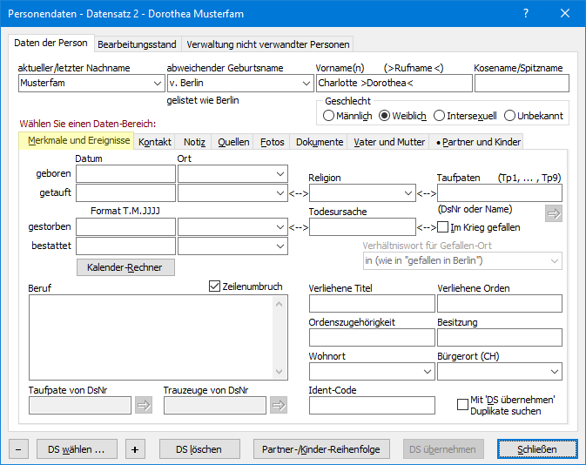
Task: Click the arrow linking Religion and Taufpaten
Action: click(x=427, y=193)
